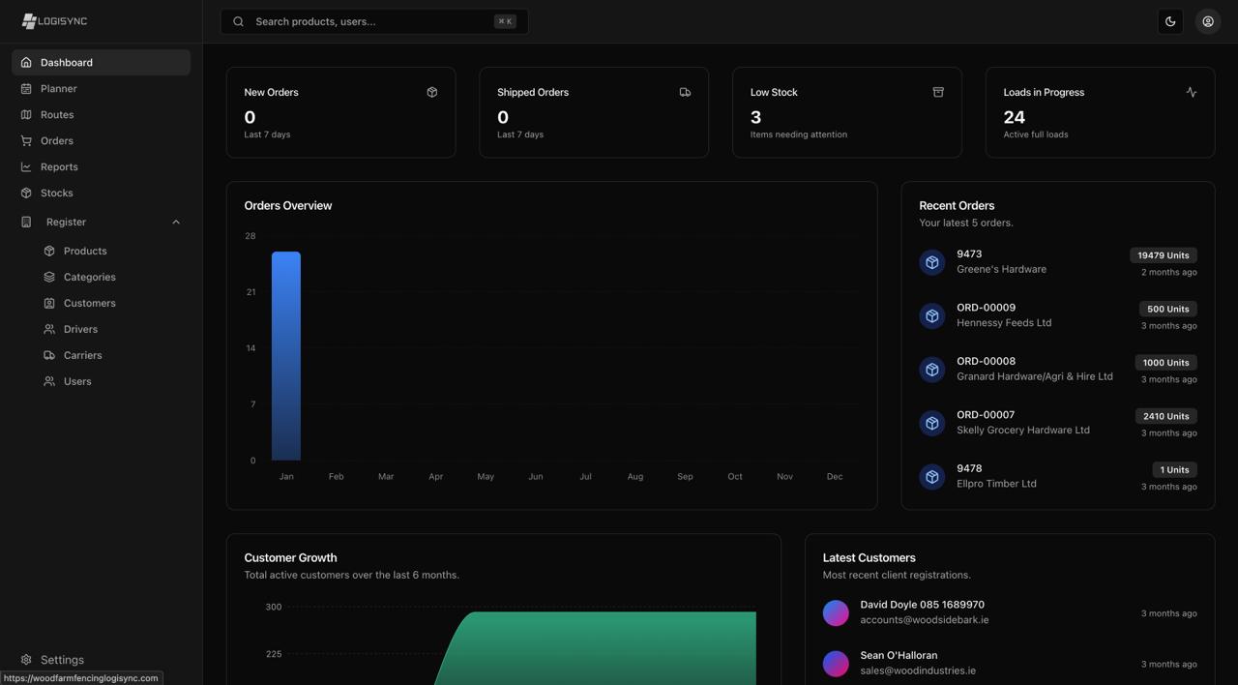Screen dimensions: 1238x685
Task: Open the New Orders card
Action: click(340, 112)
